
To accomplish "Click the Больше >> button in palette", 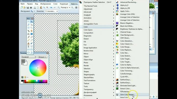I will click(x=42, y=57).
